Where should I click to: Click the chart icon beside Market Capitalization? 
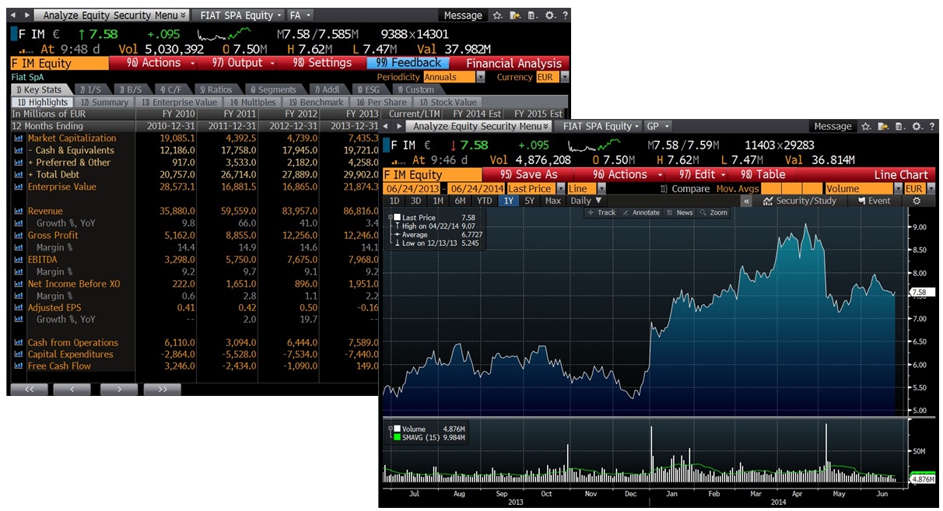tap(18, 138)
